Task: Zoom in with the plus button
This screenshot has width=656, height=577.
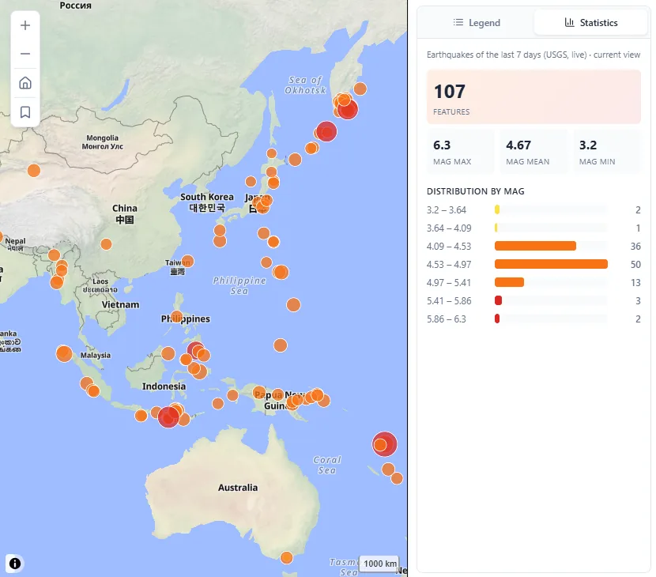Action: 25,25
